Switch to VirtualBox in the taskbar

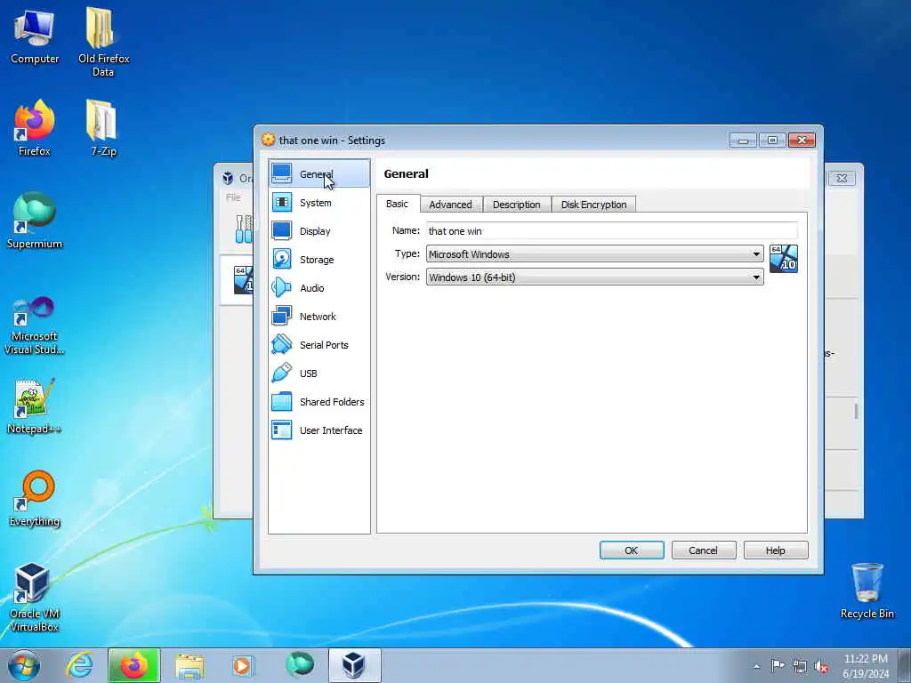[x=354, y=665]
